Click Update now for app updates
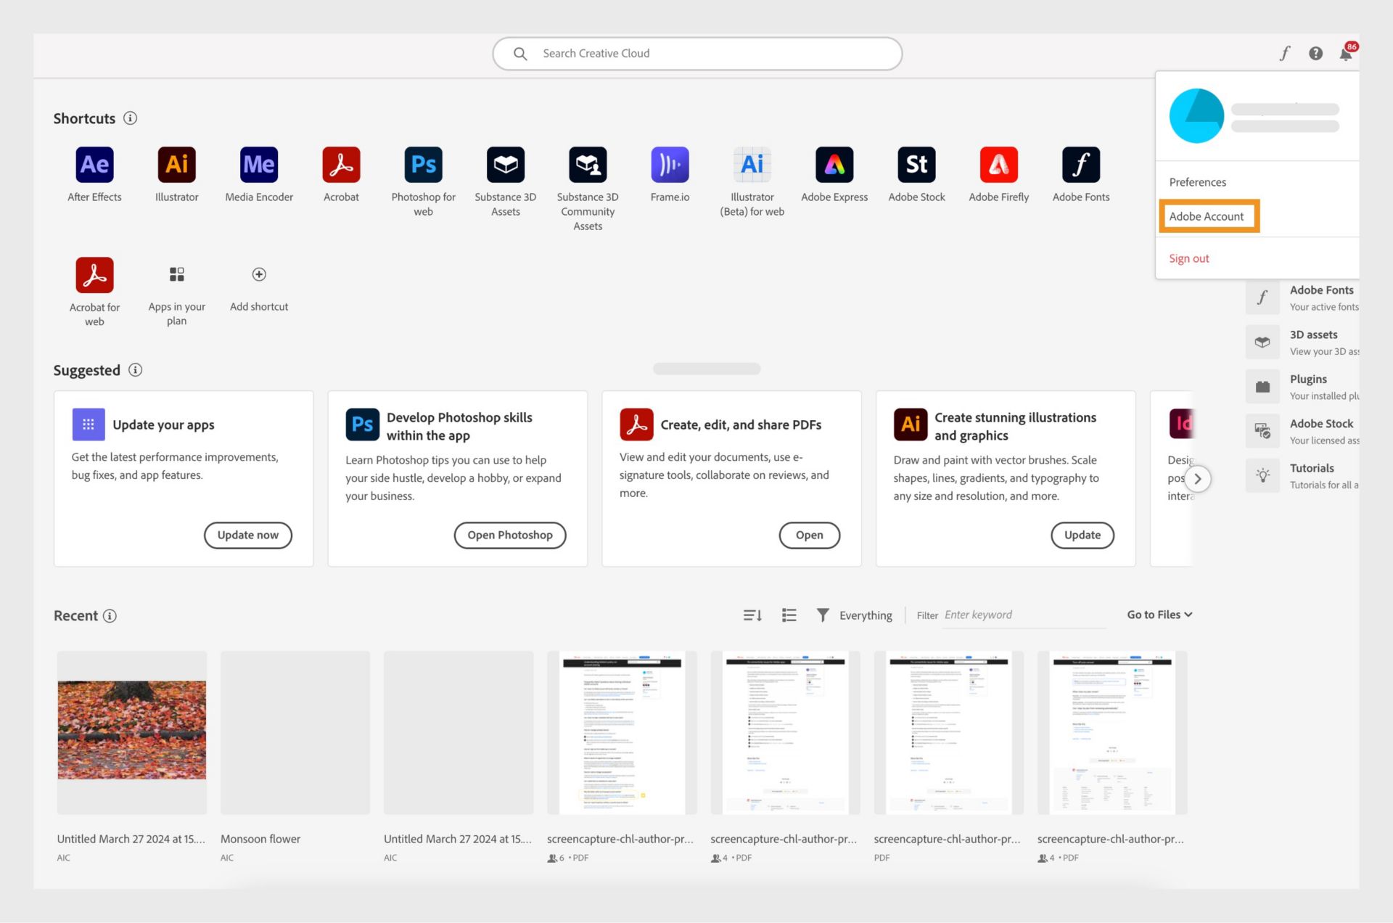This screenshot has height=923, width=1393. (x=247, y=535)
